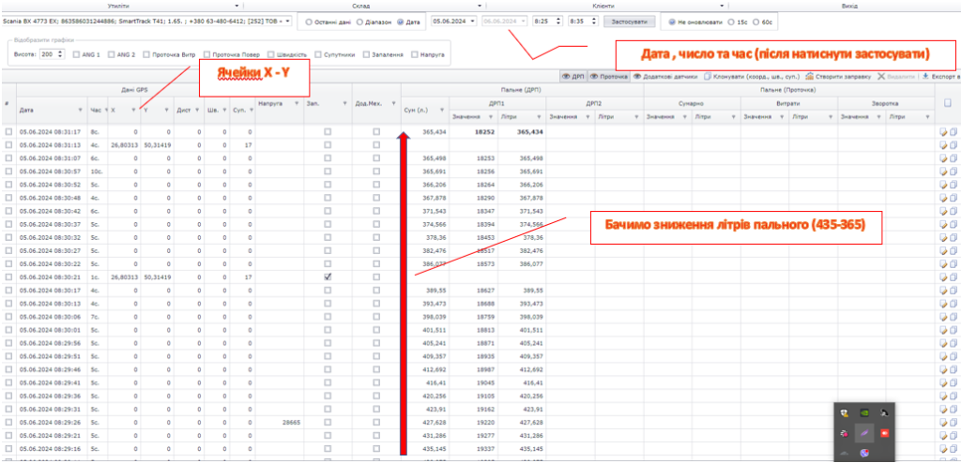This screenshot has width=961, height=463.
Task: Copy the 05.06.2024 08:31:17 row using copy icon
Action: (x=953, y=131)
